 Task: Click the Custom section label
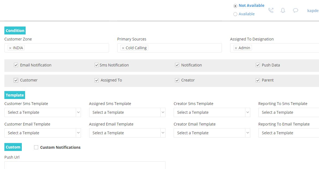(13, 147)
